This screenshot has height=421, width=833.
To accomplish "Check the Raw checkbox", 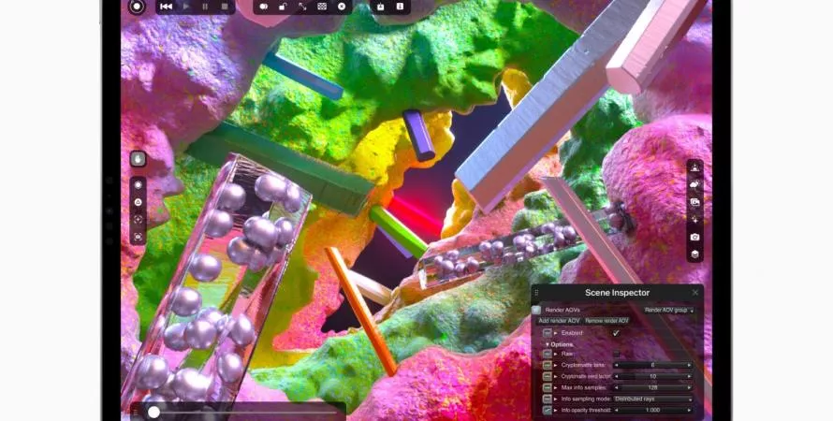I will (x=616, y=354).
